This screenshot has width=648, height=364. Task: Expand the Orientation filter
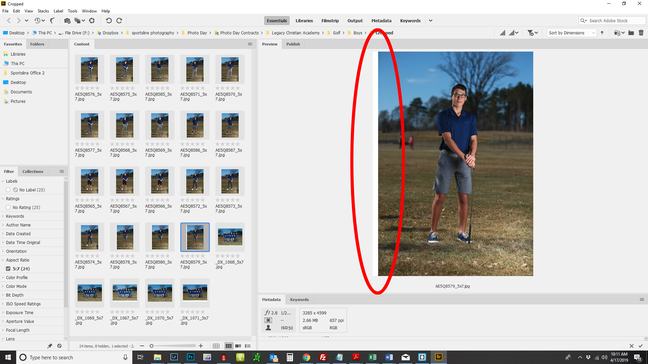tap(3, 251)
